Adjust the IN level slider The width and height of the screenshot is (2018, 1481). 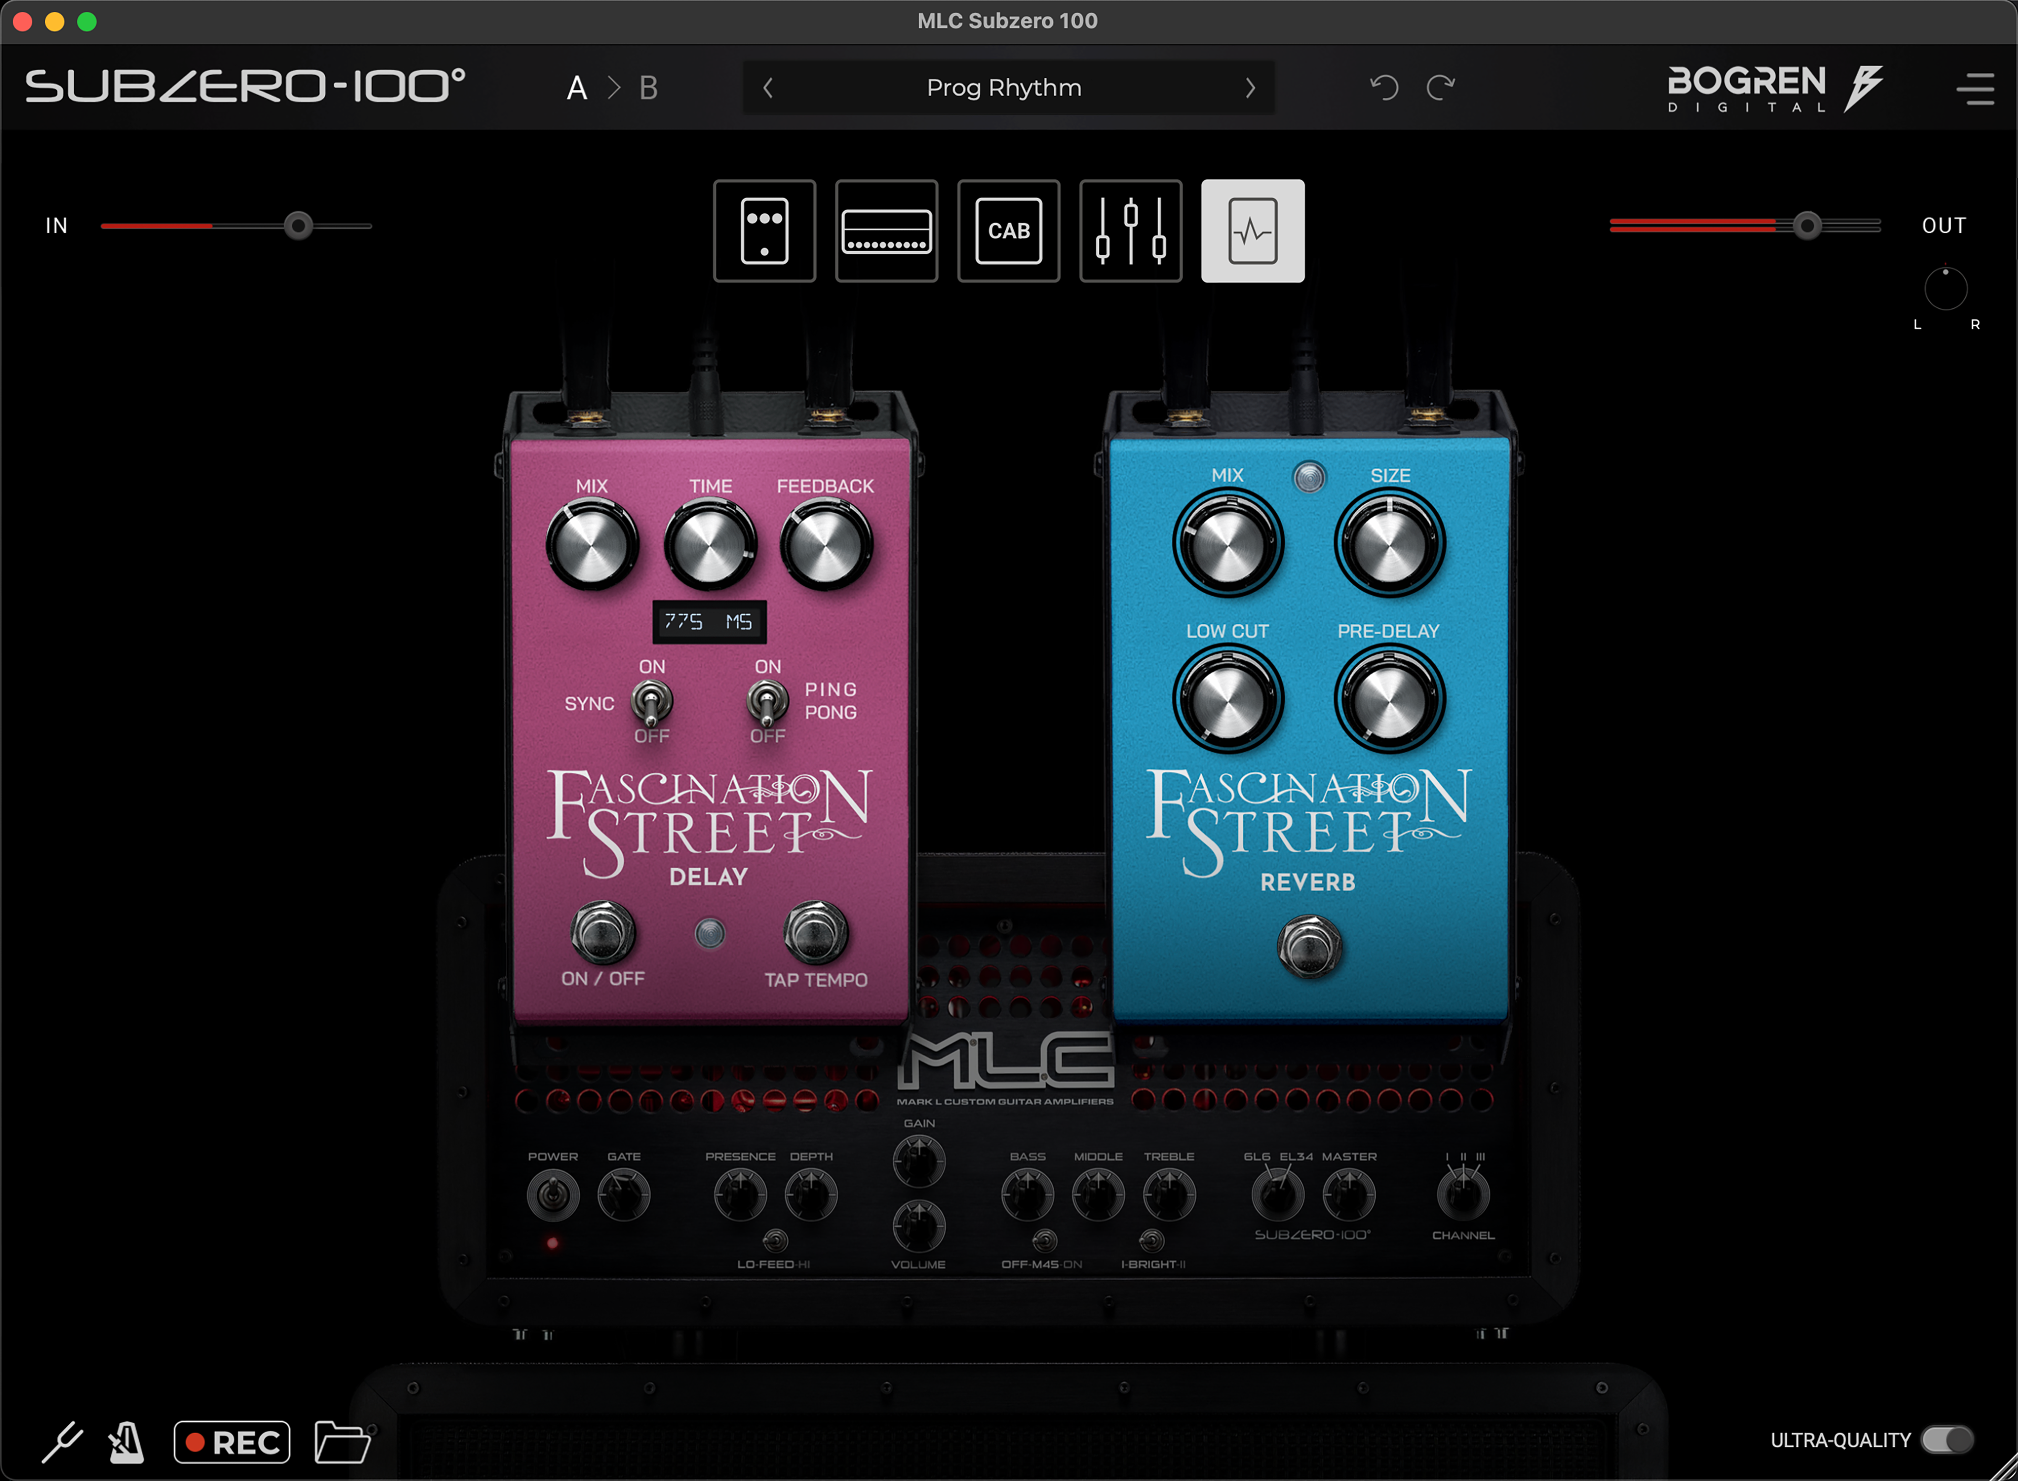point(298,226)
